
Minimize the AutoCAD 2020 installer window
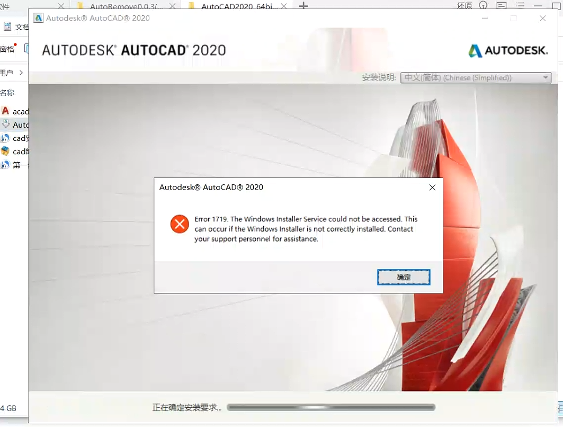click(x=485, y=18)
